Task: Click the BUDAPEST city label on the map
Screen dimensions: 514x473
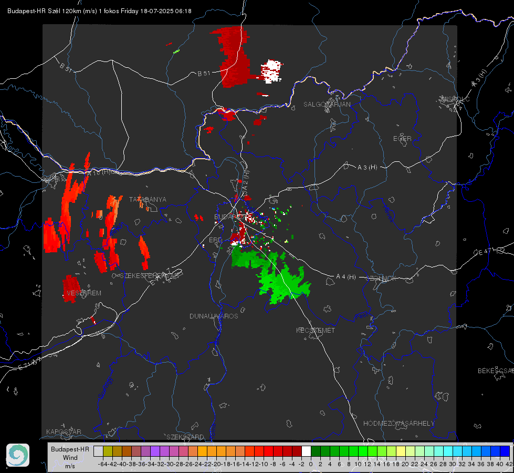Action: coord(229,217)
